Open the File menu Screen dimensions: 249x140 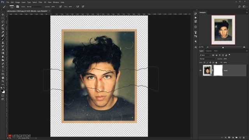pos(8,2)
